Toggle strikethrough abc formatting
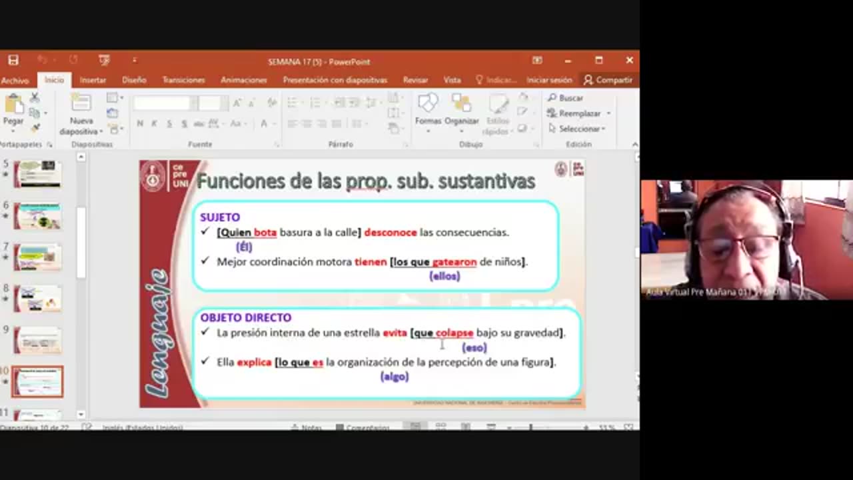The image size is (853, 480). pyautogui.click(x=199, y=124)
